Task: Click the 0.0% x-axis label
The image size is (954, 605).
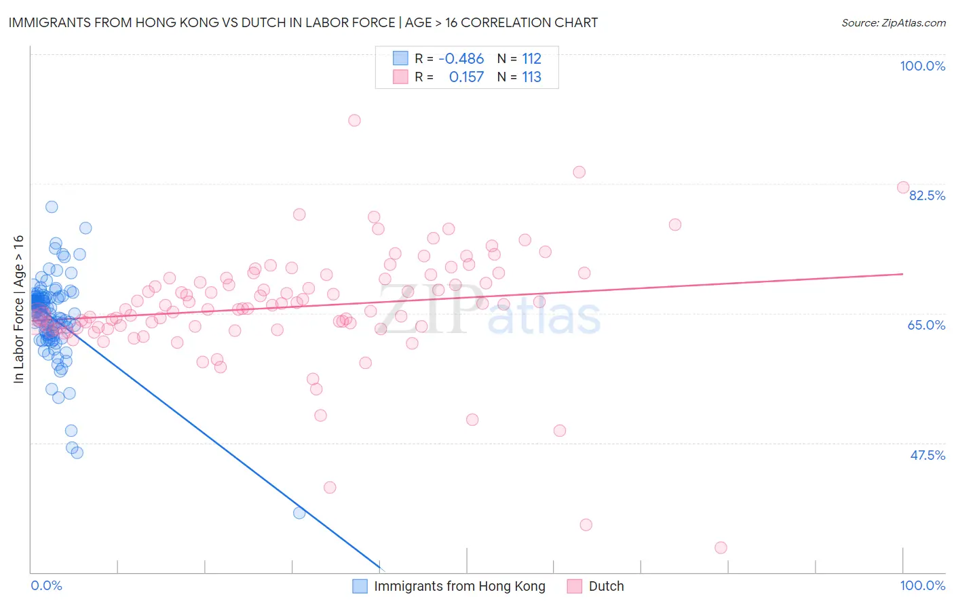Action: pyautogui.click(x=46, y=585)
